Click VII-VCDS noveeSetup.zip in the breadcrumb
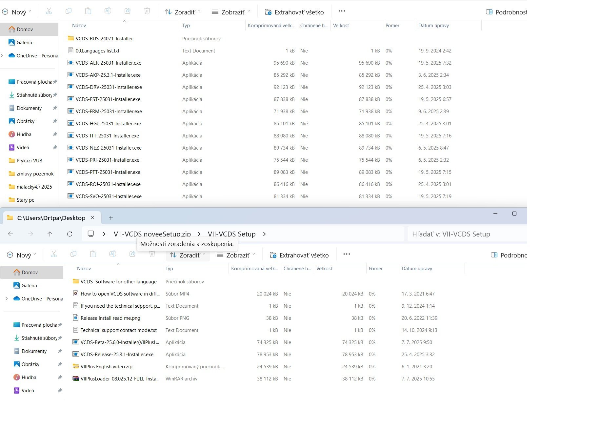The image size is (599, 430). 152,234
